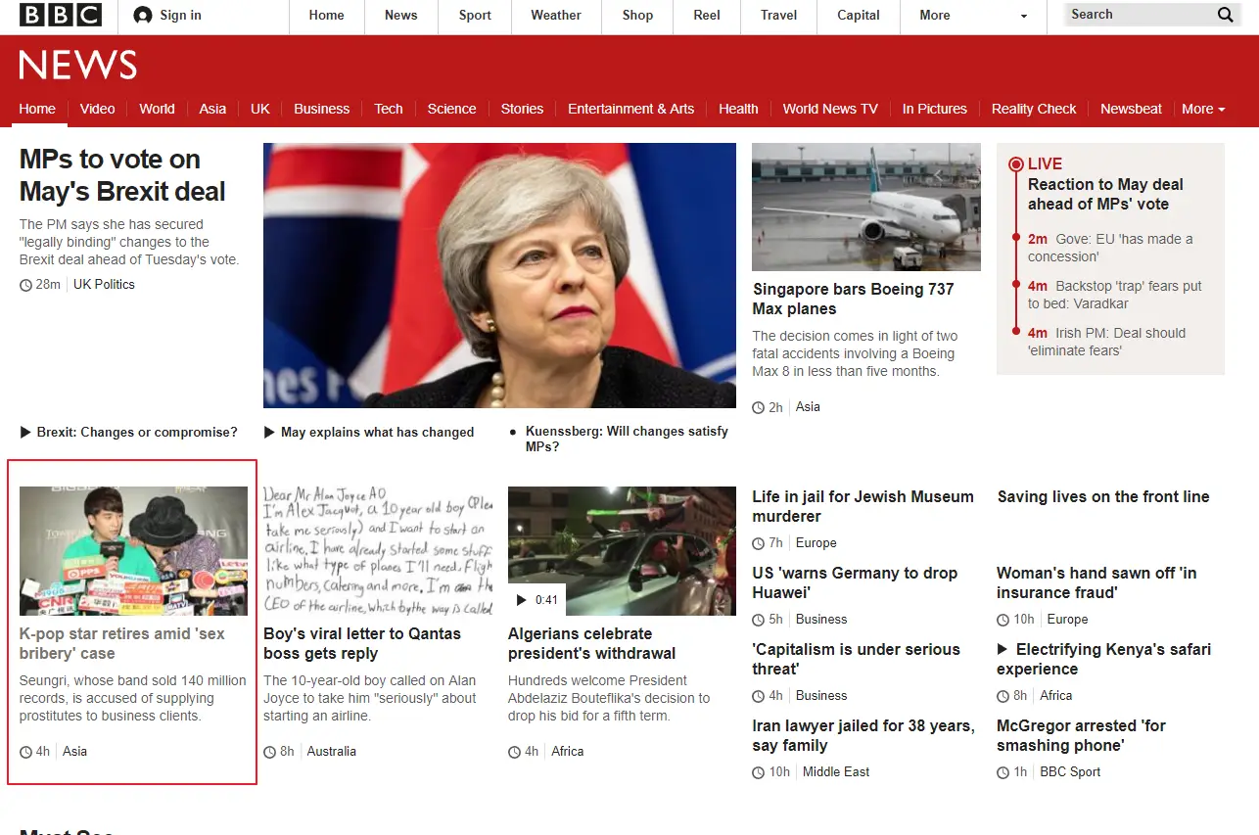Click play icon beside 'Brexit: Changes or compromise?'
This screenshot has width=1259, height=835.
click(x=25, y=432)
